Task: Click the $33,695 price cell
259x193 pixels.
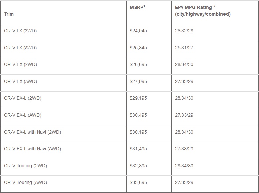Action: [138, 182]
